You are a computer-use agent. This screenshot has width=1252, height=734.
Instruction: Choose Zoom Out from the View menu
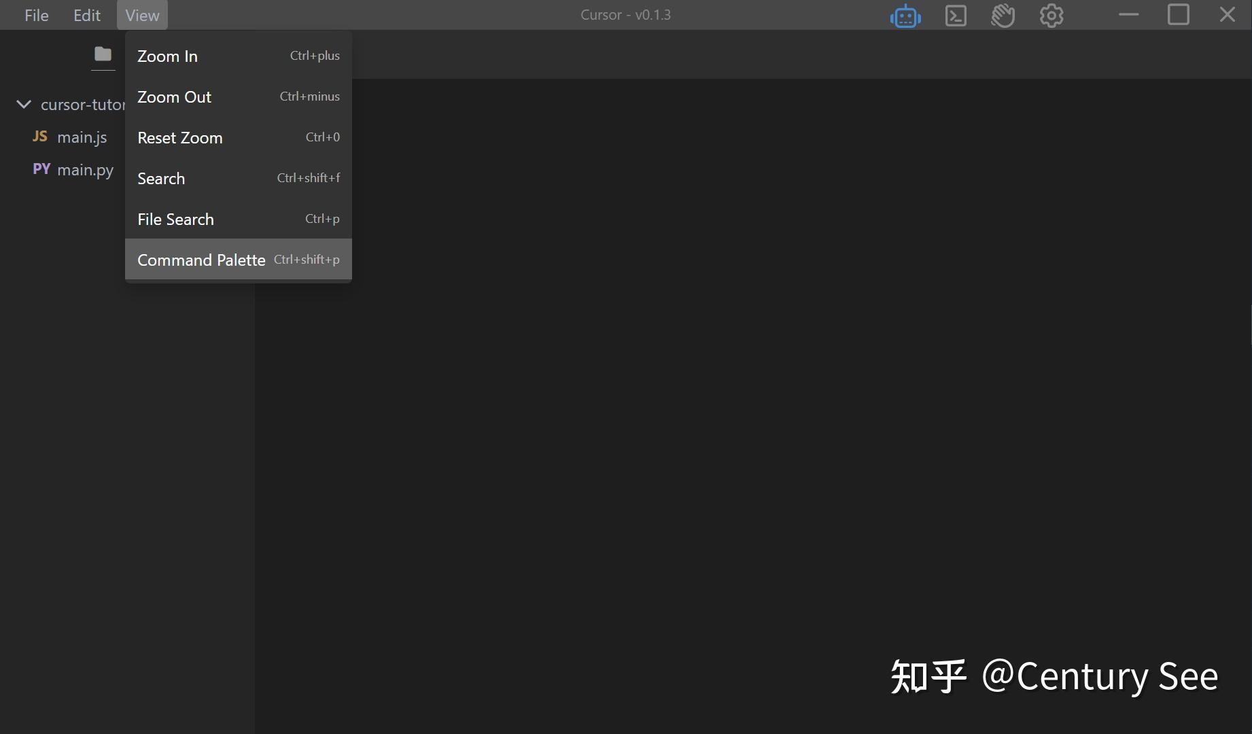point(239,97)
